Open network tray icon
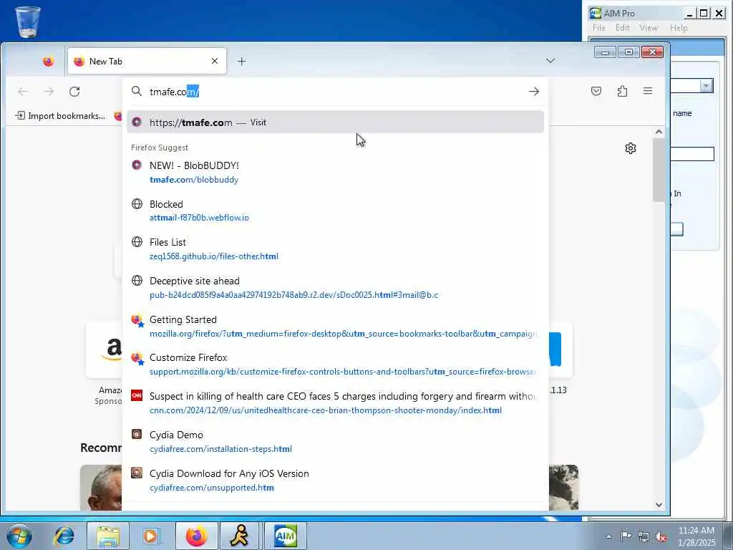This screenshot has height=550, width=733. click(x=644, y=536)
